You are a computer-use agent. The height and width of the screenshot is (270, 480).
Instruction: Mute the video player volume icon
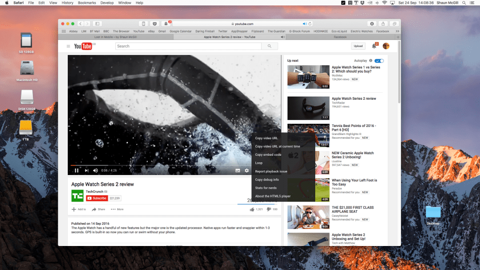coord(95,171)
